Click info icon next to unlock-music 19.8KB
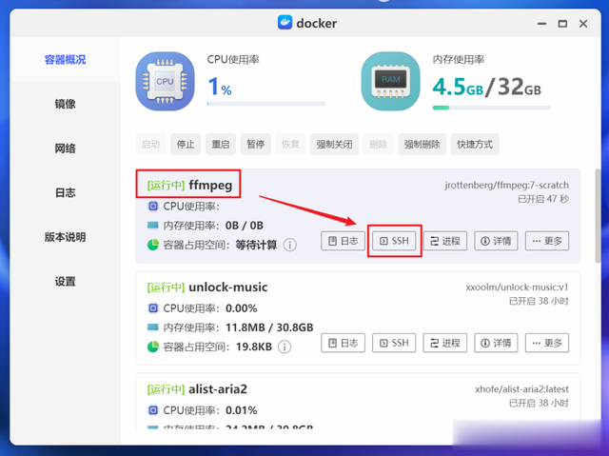 pos(285,347)
